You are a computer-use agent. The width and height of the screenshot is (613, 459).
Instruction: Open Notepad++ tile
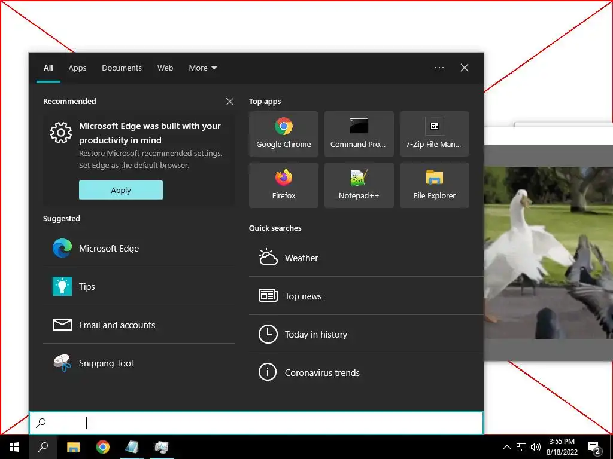pos(359,185)
